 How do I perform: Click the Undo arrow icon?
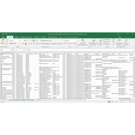[x=6, y=34]
